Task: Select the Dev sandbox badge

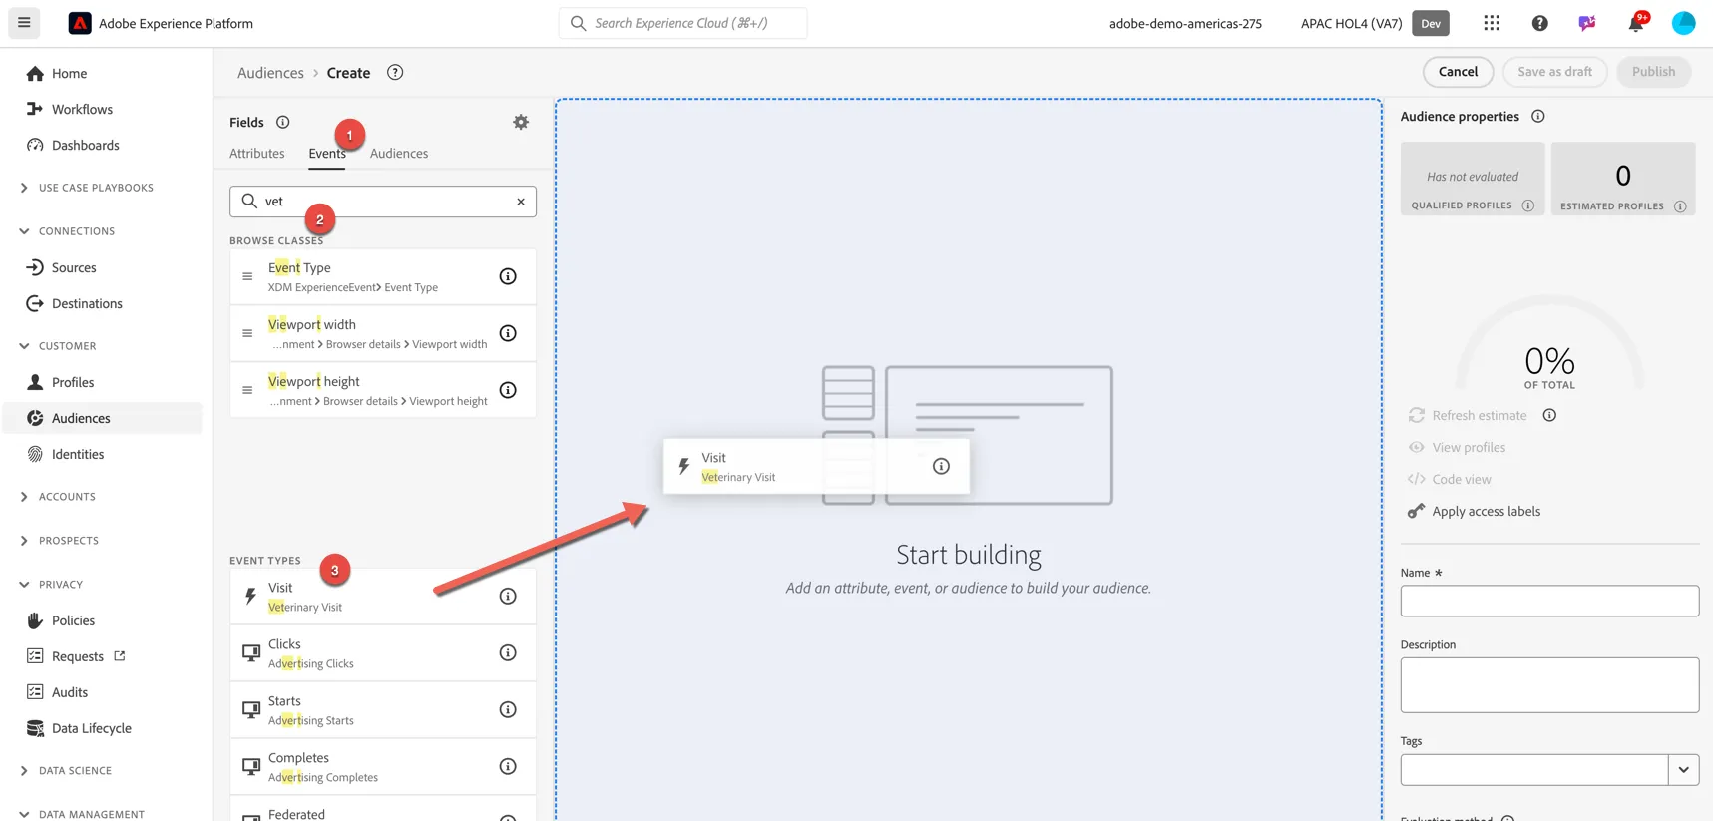Action: (1431, 23)
